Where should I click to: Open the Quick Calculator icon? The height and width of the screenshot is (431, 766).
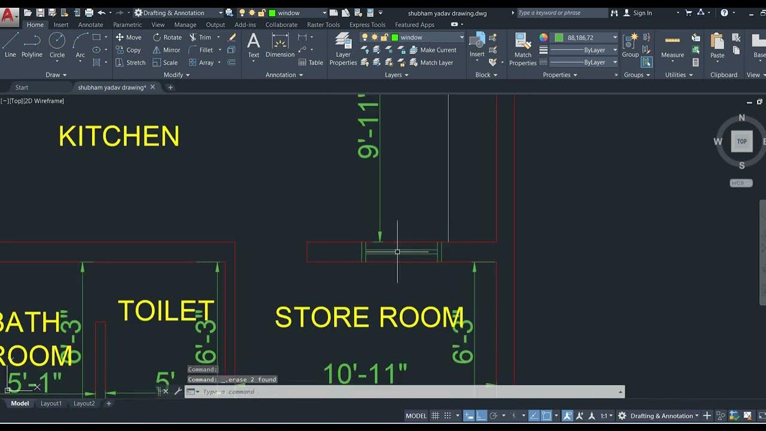click(695, 62)
